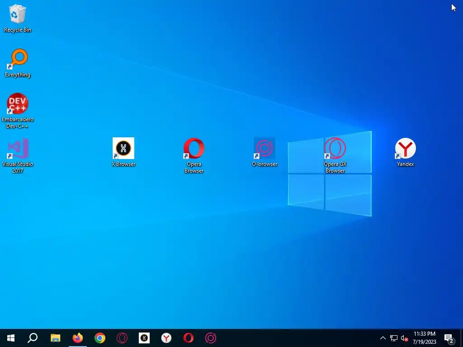This screenshot has height=347, width=463.
Task: Open File Explorer from the taskbar
Action: pos(55,338)
